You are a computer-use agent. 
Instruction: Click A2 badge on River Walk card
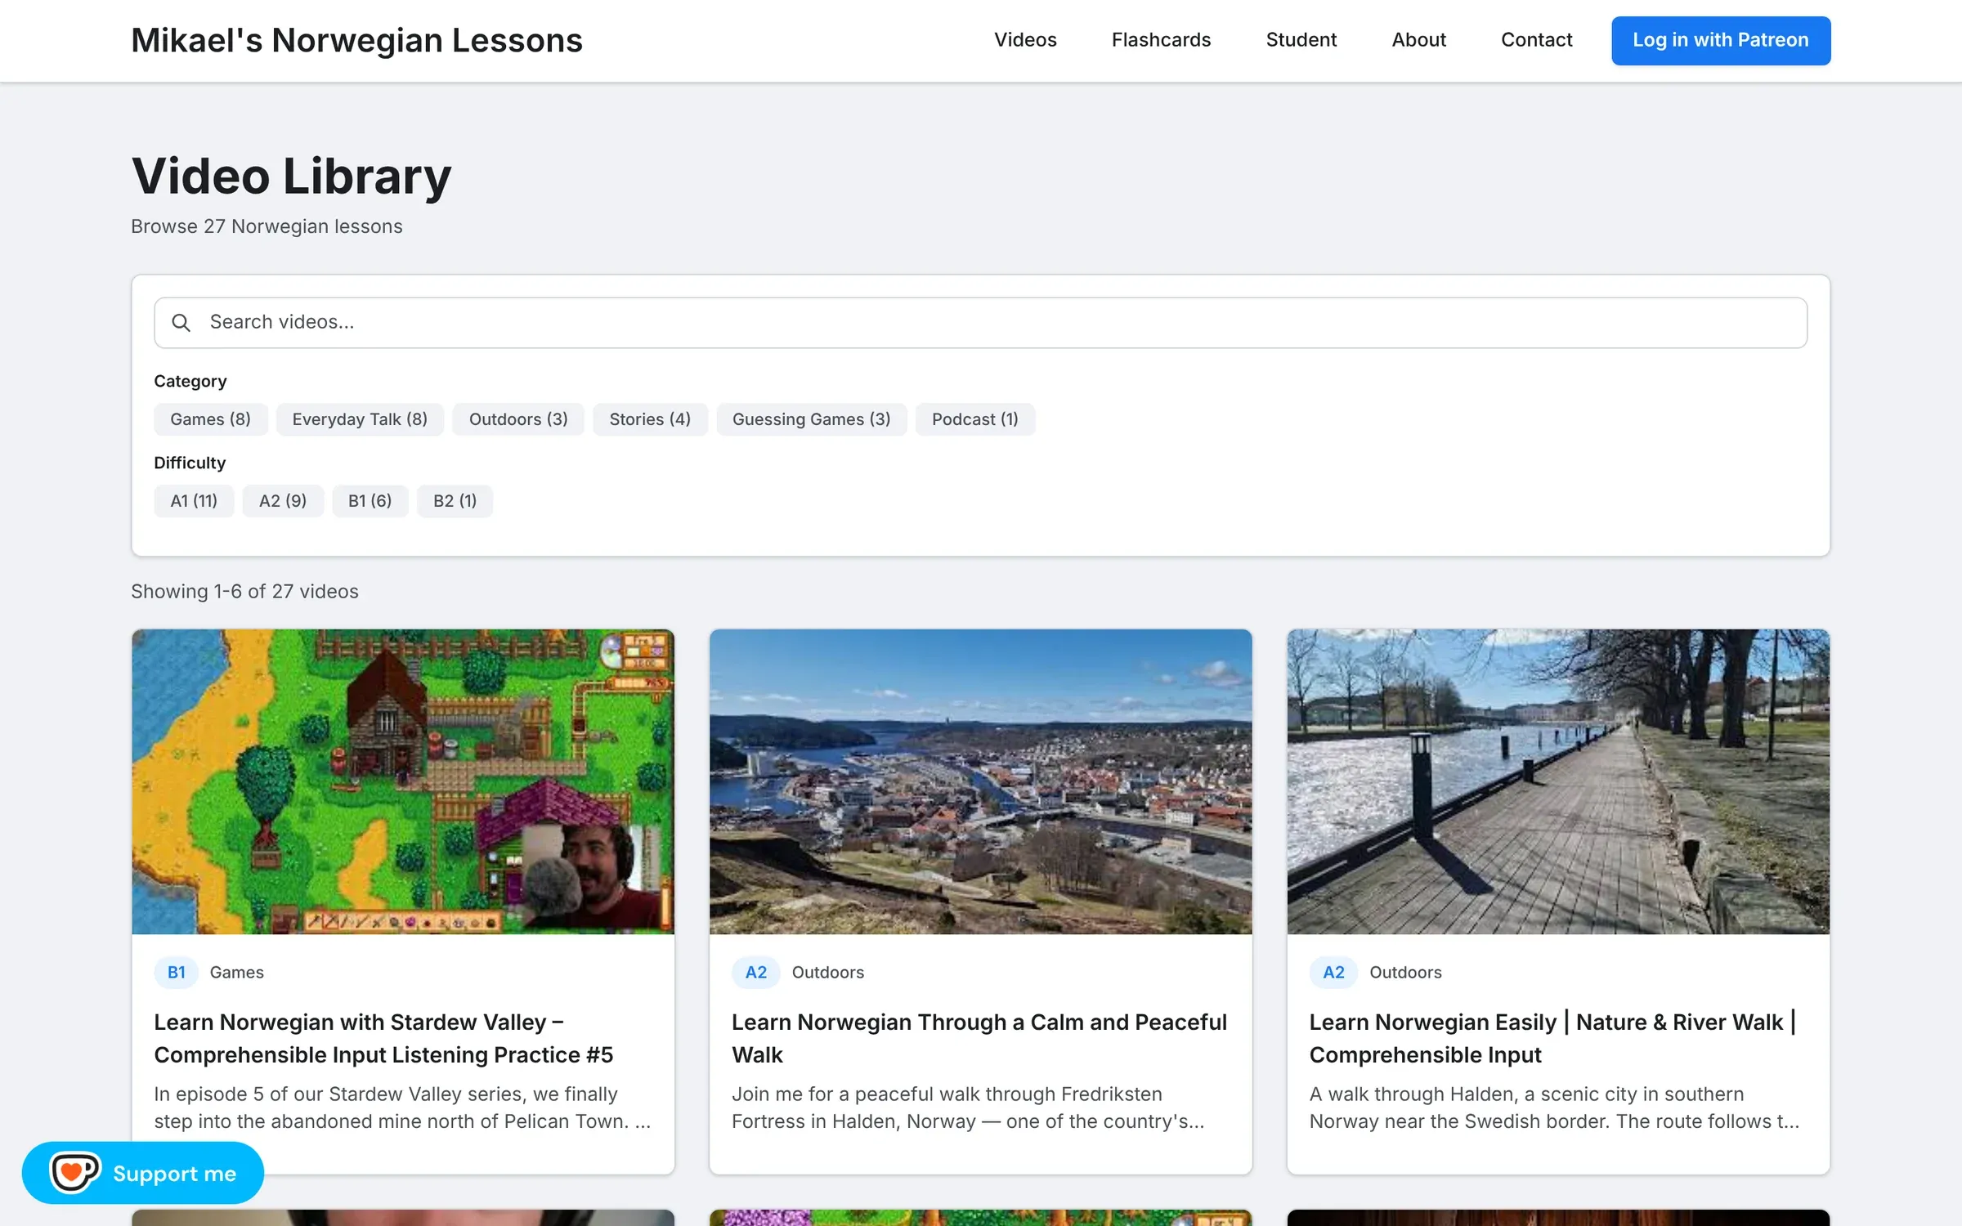pyautogui.click(x=1333, y=973)
